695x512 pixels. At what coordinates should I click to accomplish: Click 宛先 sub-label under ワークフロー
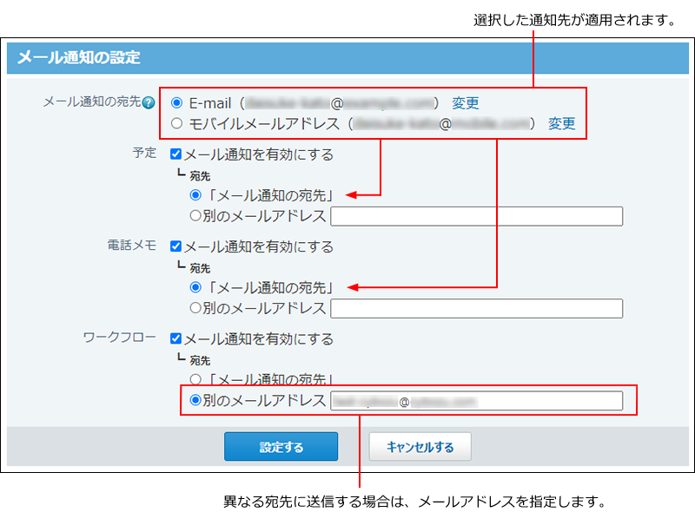click(x=200, y=360)
